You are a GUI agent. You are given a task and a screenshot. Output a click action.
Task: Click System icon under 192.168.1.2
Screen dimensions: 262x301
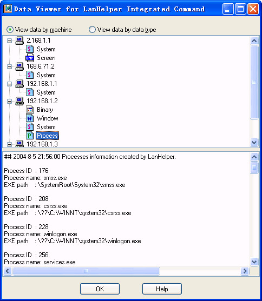[x=30, y=127]
